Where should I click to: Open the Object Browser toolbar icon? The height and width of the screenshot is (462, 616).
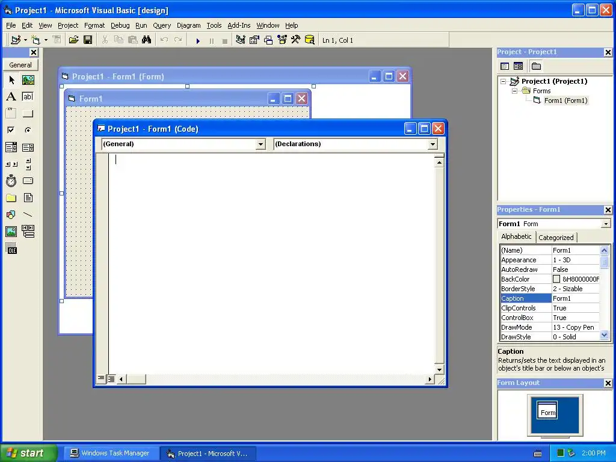click(x=282, y=40)
